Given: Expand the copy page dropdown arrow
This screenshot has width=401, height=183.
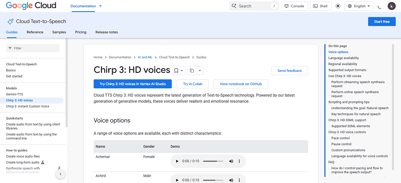Looking at the screenshot, I should click(200, 71).
